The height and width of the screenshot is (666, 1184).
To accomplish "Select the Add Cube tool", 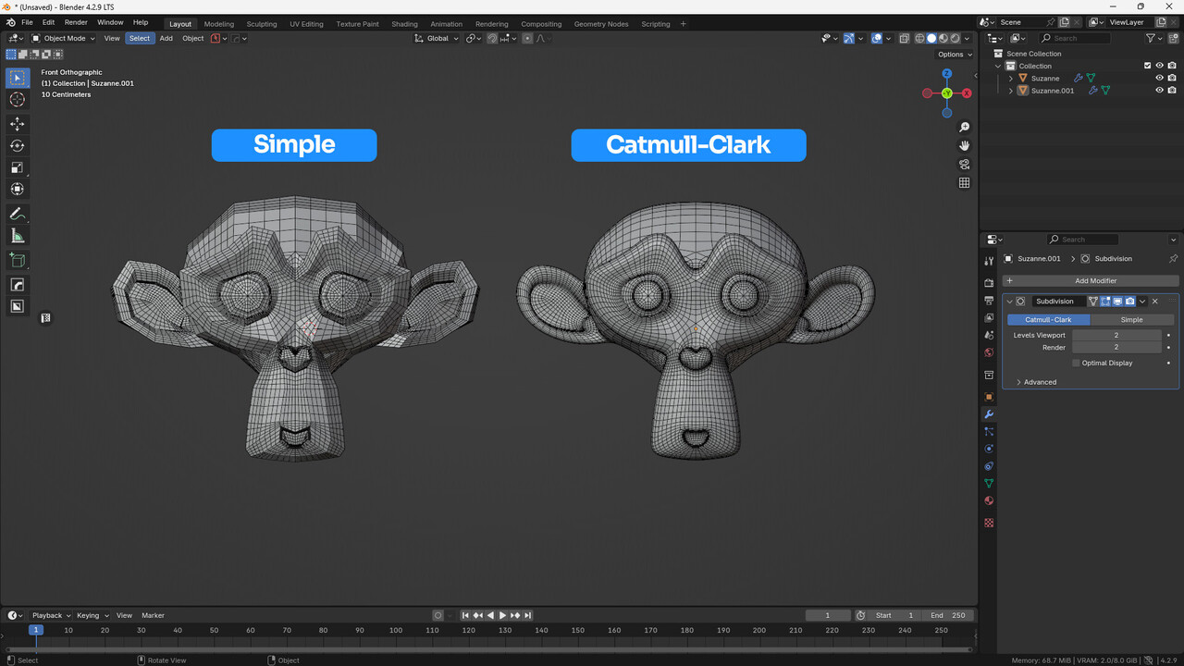I will [18, 260].
